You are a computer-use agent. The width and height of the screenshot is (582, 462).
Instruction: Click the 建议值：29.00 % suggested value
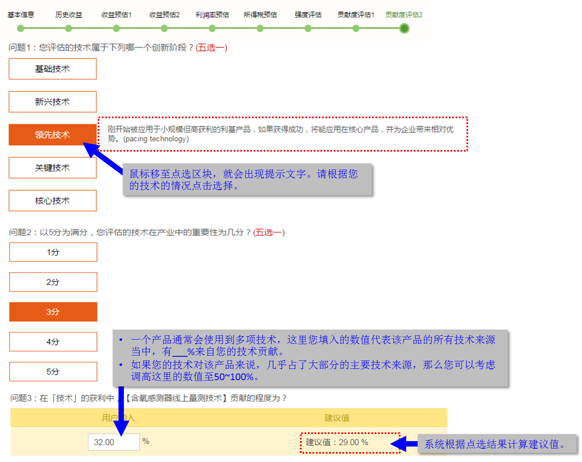pos(337,442)
